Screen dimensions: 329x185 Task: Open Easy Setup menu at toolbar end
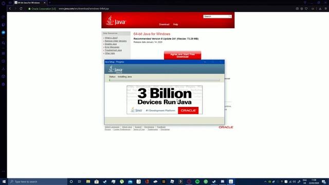click(x=325, y=9)
